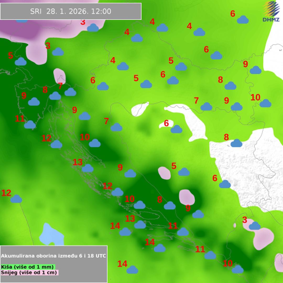This screenshot has height=283, width=283.
Task: Pick cloud icon next to 8 on white area
Action: (236, 143)
